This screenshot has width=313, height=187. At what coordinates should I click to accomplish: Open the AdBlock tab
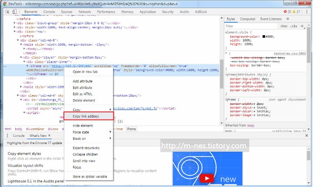(x=201, y=12)
